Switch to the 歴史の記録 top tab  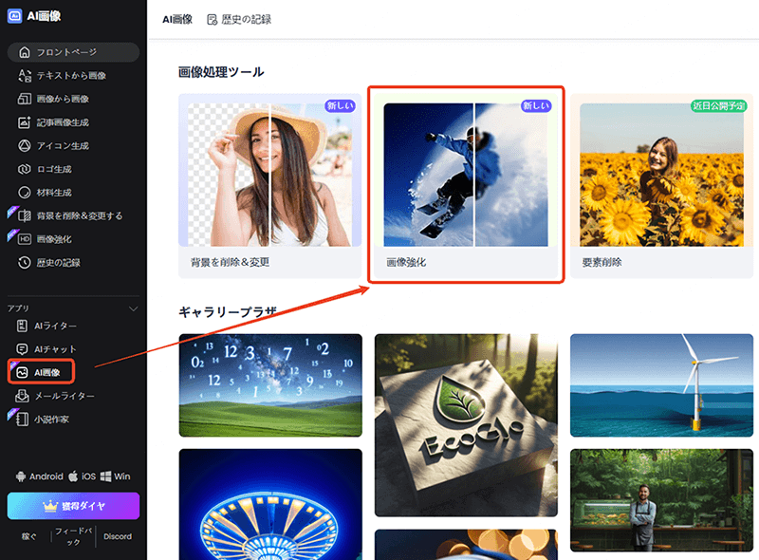tap(239, 19)
